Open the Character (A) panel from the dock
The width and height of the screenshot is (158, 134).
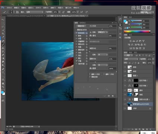120,34
